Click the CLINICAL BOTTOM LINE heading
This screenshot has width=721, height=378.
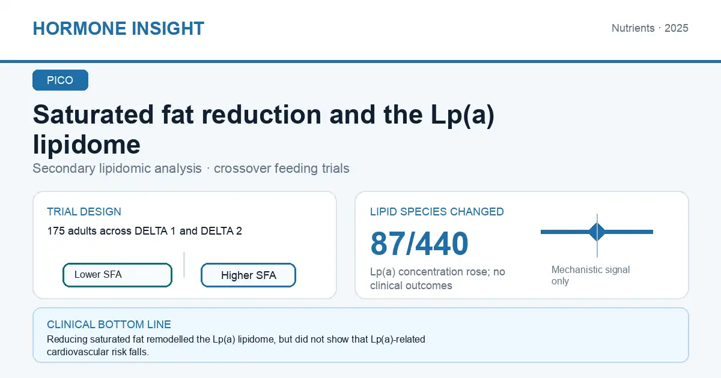tap(109, 325)
